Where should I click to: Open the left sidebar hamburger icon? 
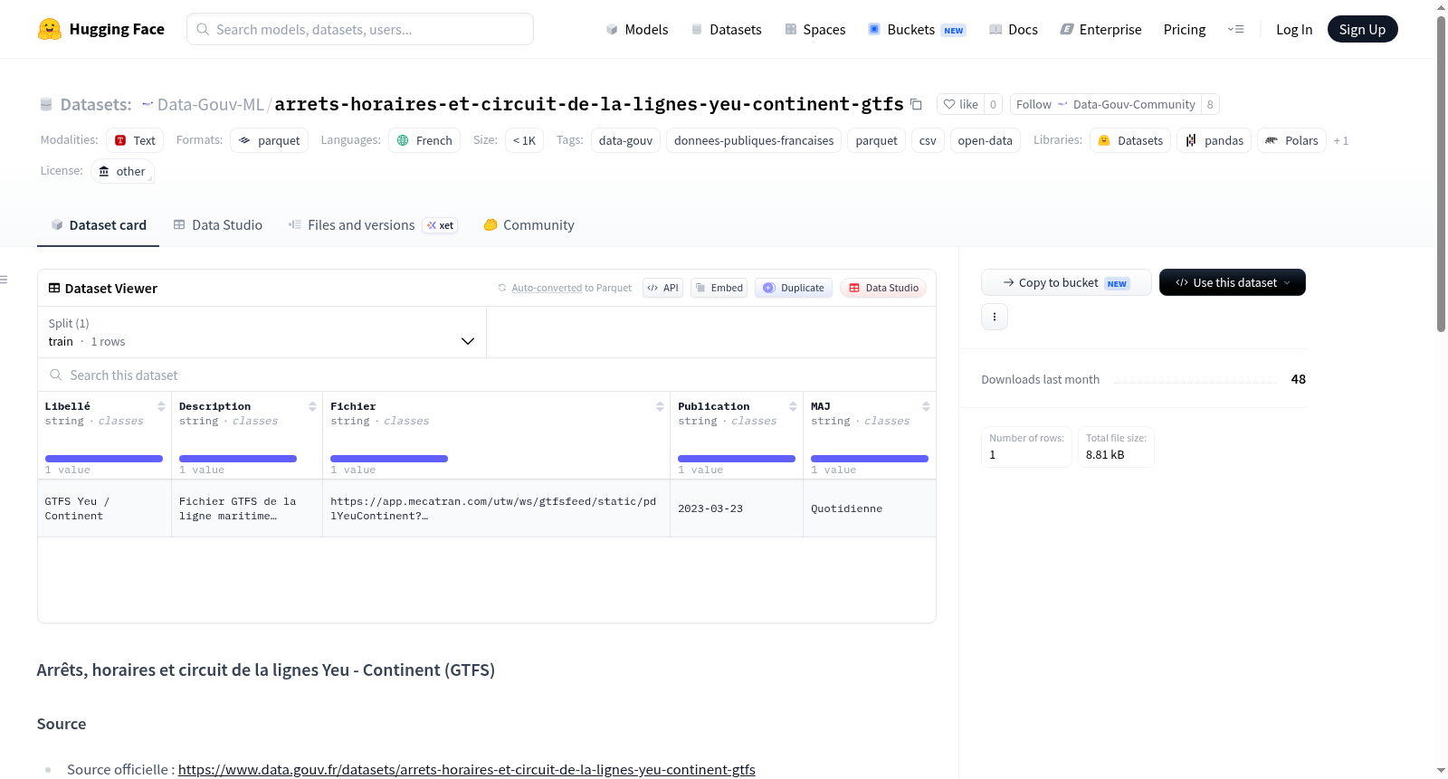(4, 280)
